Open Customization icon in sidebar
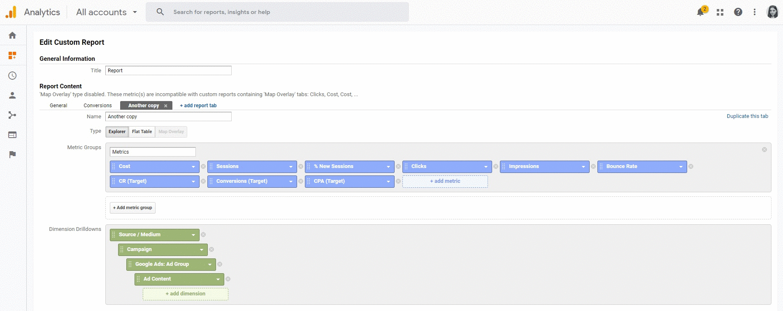The image size is (783, 311). (12, 55)
